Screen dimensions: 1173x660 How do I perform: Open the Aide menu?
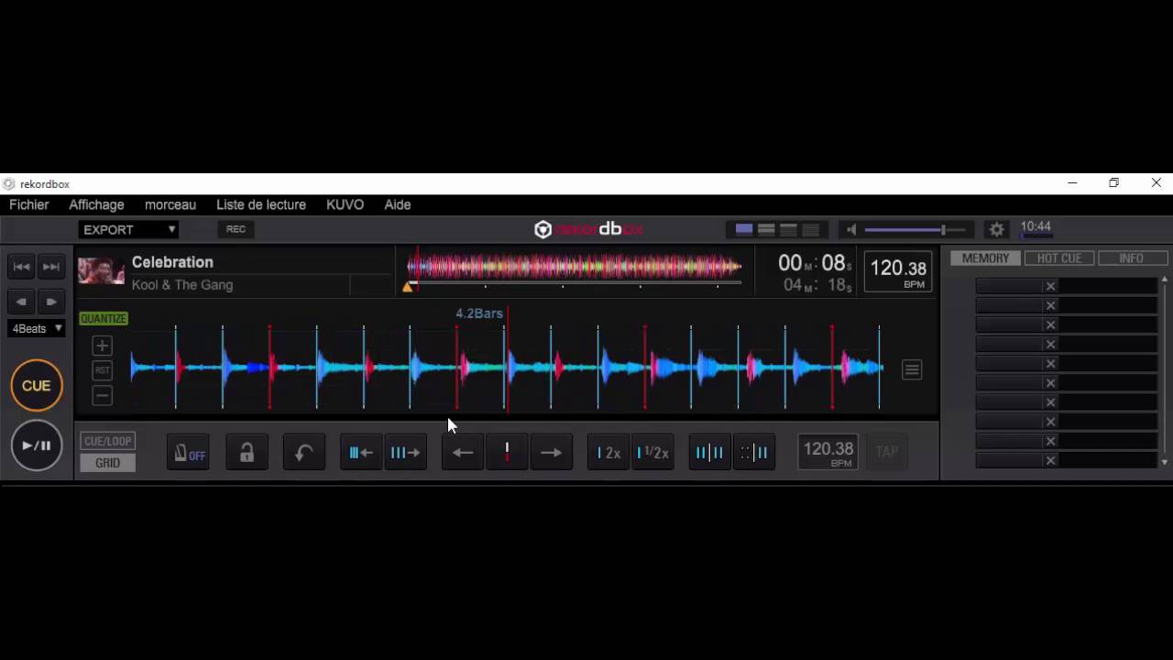398,204
